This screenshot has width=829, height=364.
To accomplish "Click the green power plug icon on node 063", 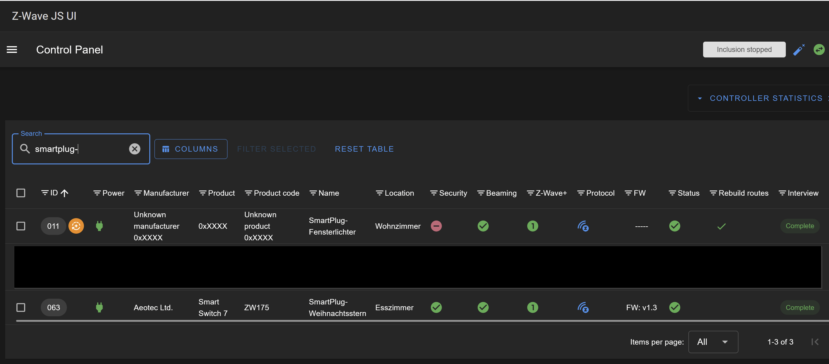I will click(99, 307).
